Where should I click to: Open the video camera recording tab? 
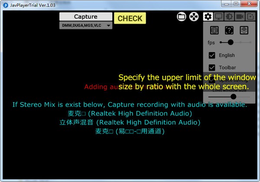240,17
